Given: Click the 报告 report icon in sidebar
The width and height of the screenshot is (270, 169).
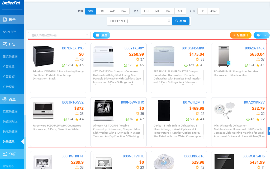Looking at the screenshot, I should pos(5,20).
